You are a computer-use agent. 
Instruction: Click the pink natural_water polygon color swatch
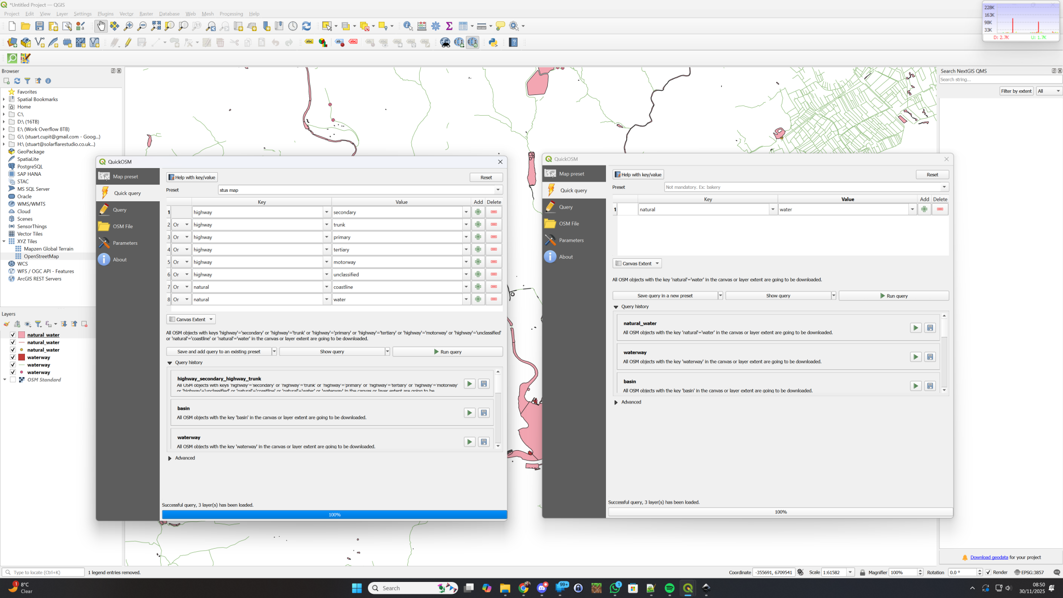(x=22, y=335)
